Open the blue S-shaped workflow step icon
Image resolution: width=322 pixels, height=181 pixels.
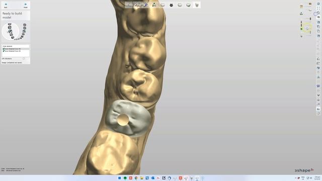(145, 5)
